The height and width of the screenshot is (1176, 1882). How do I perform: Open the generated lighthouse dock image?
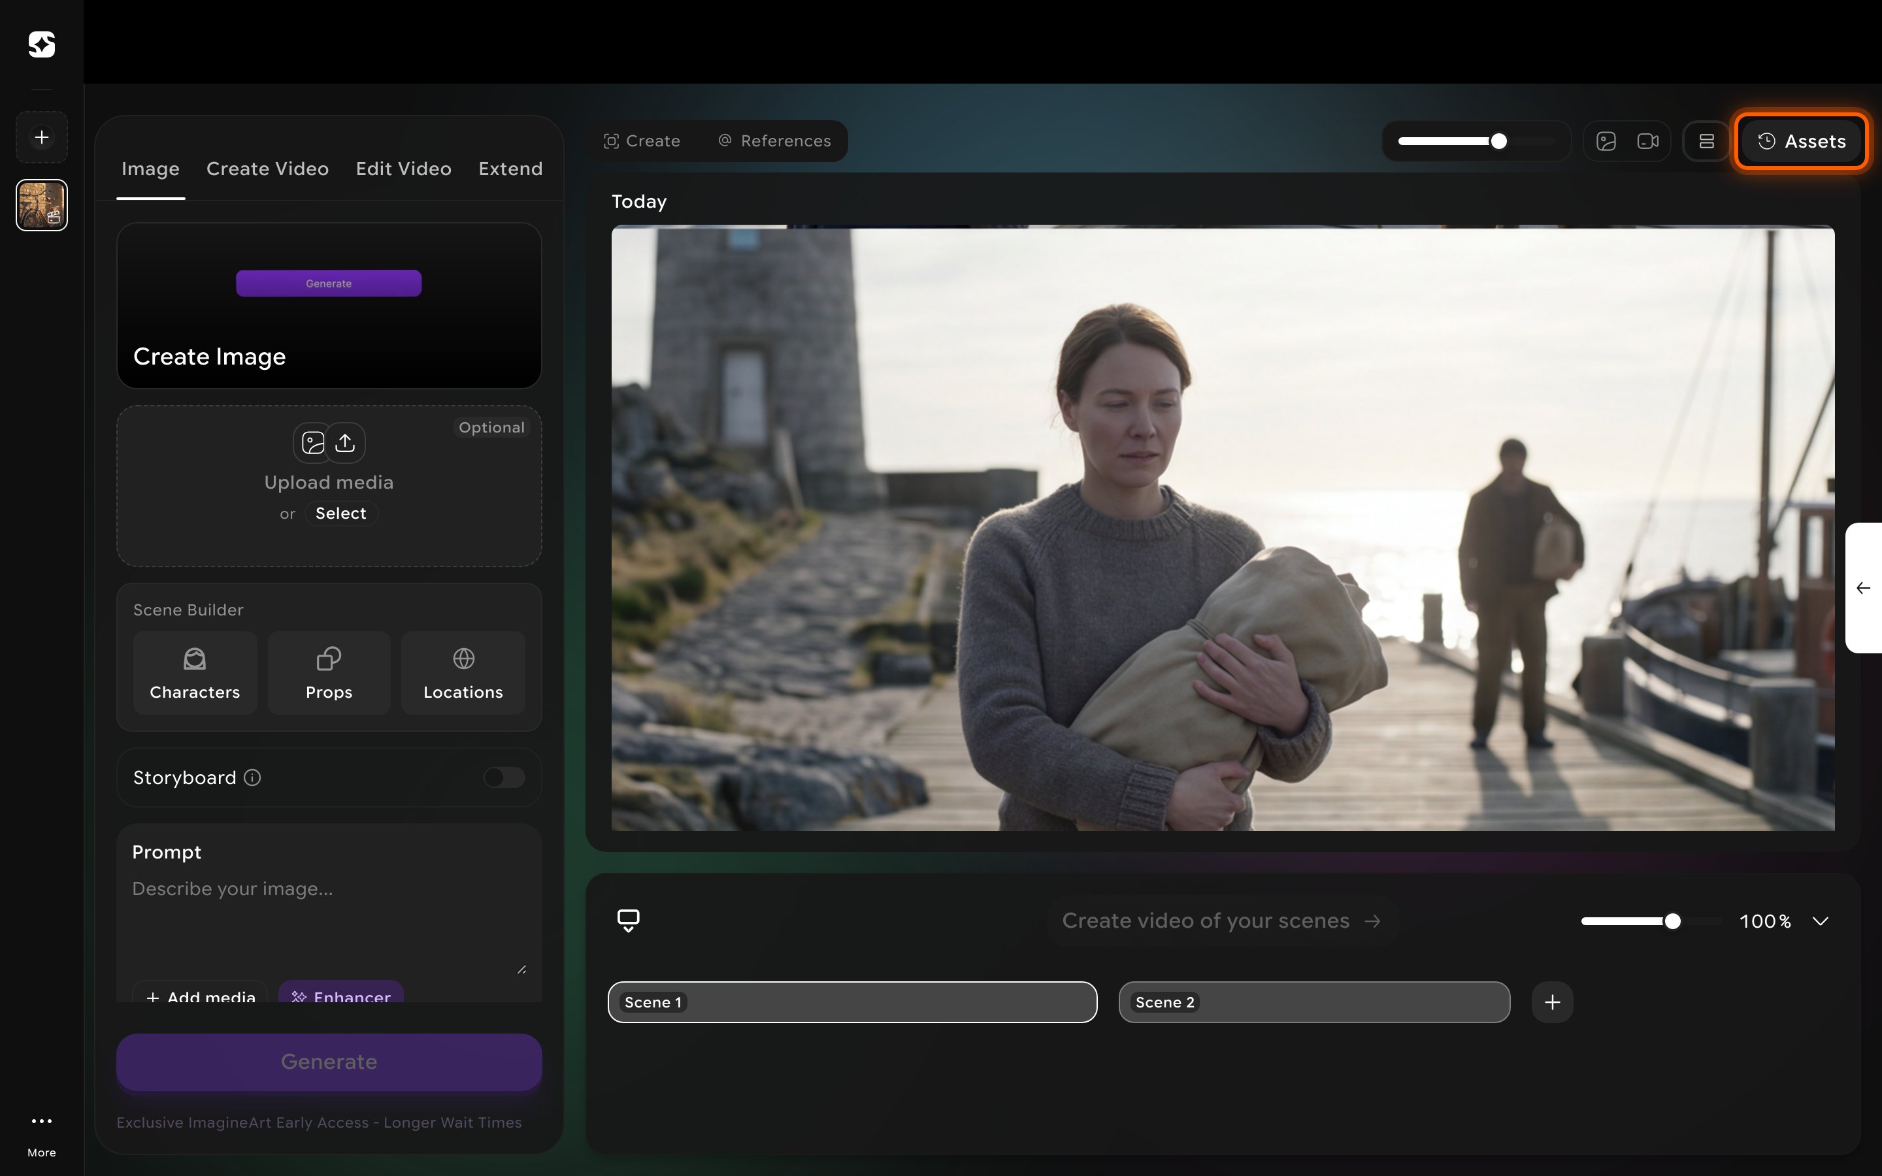pos(1223,528)
